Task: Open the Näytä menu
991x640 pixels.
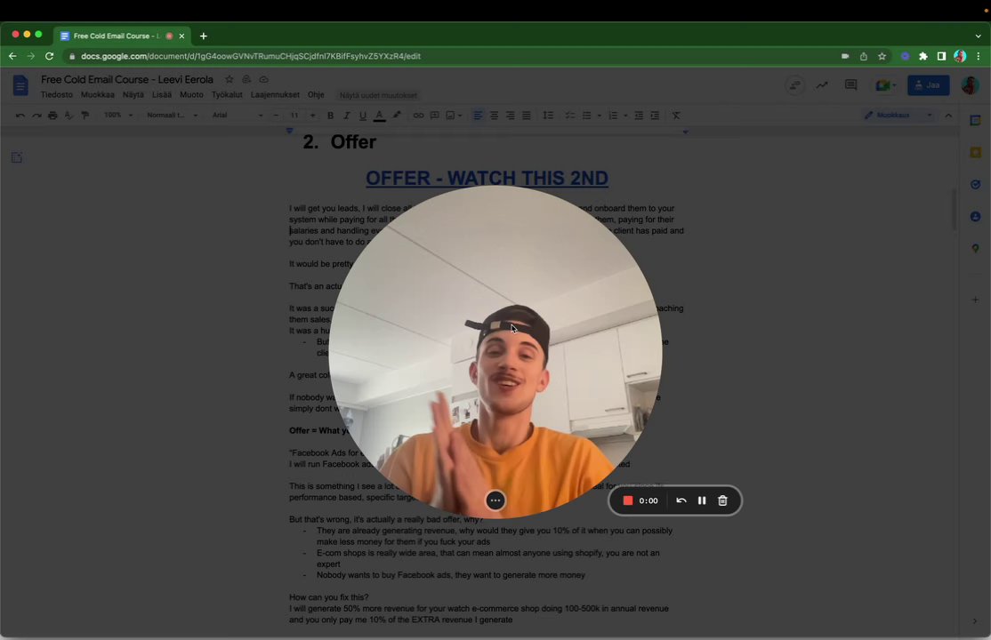Action: pyautogui.click(x=133, y=95)
